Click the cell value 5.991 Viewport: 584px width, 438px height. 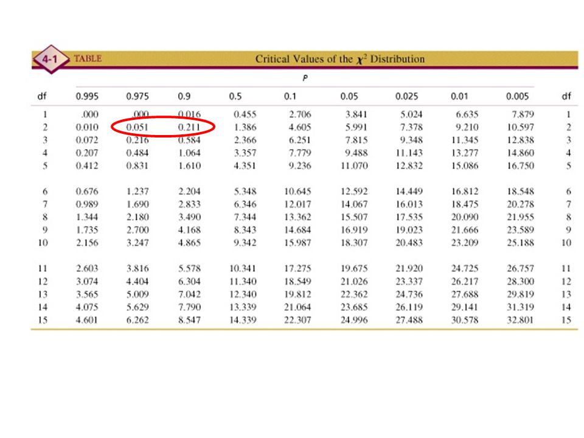[356, 127]
